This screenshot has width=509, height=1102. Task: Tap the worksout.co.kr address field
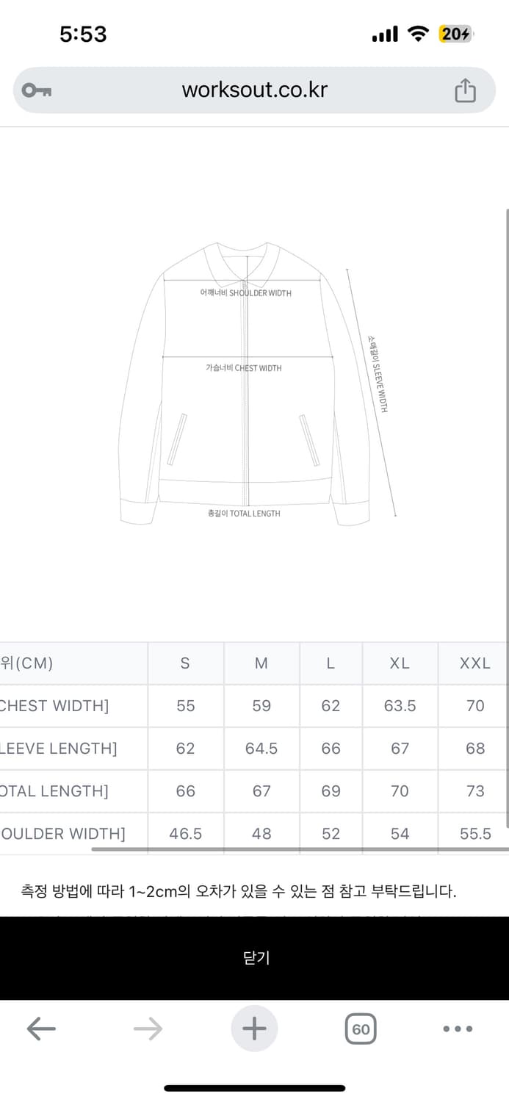coord(254,90)
